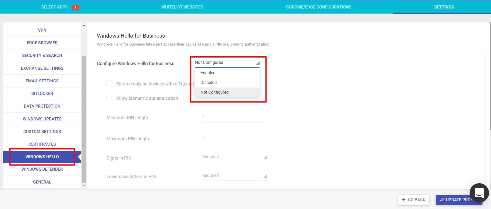Click the Windows Hello for Business heading

point(131,36)
